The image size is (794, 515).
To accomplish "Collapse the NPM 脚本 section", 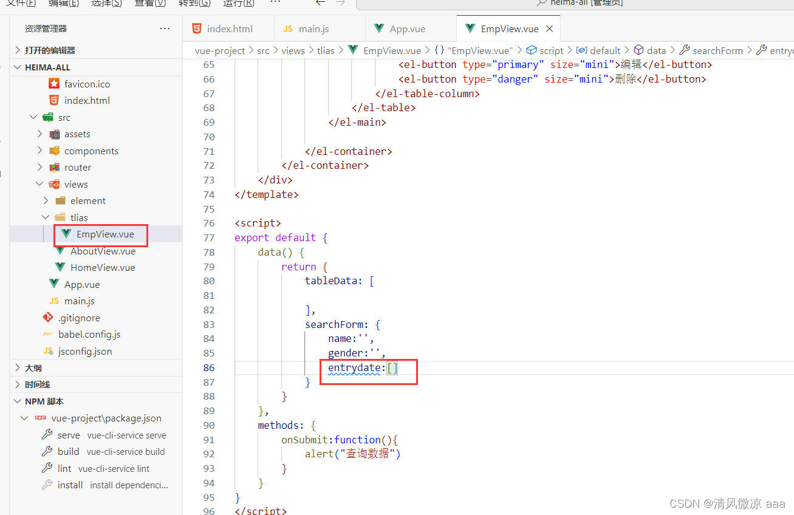I will [17, 401].
